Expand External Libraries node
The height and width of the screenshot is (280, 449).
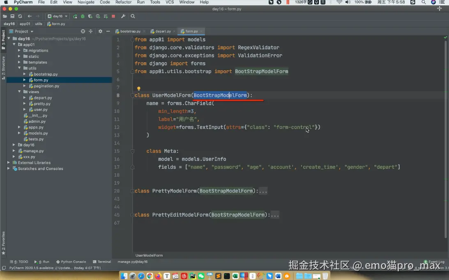9,163
